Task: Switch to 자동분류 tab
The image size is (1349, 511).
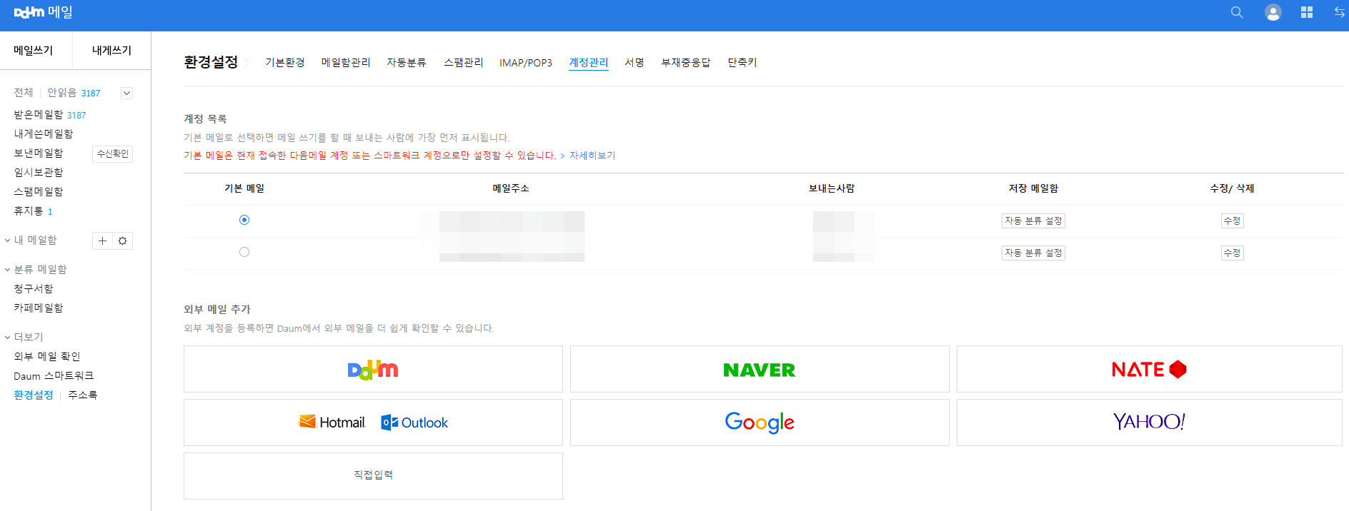Action: click(x=407, y=63)
